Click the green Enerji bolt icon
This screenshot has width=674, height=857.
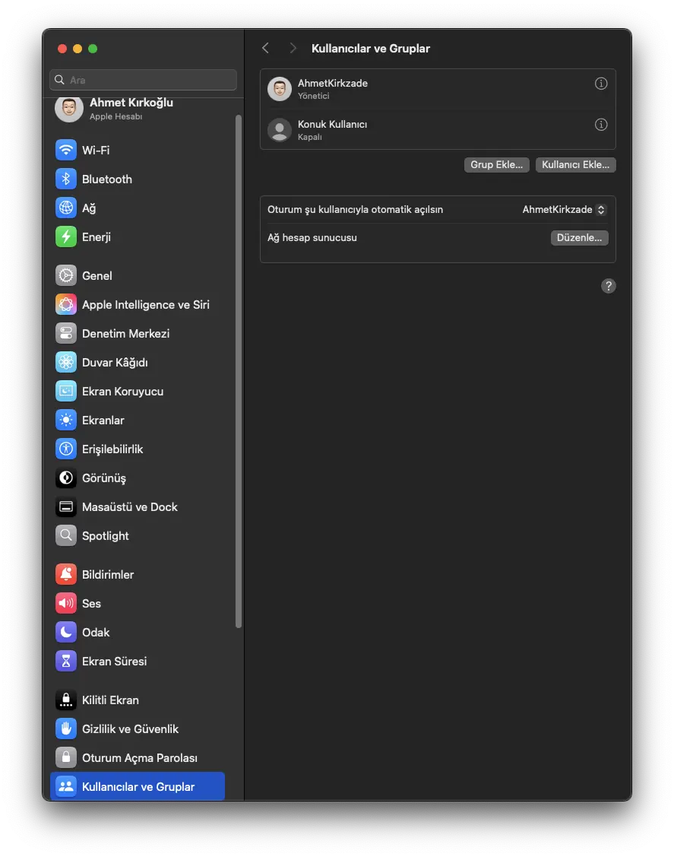66,236
